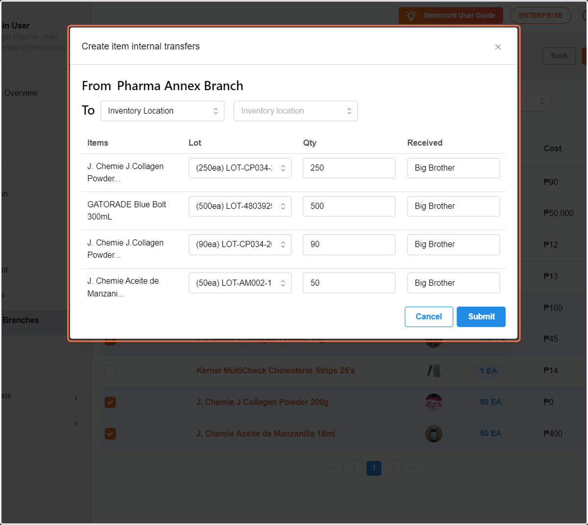Open Branches in the sidebar
The width and height of the screenshot is (588, 525).
(21, 320)
